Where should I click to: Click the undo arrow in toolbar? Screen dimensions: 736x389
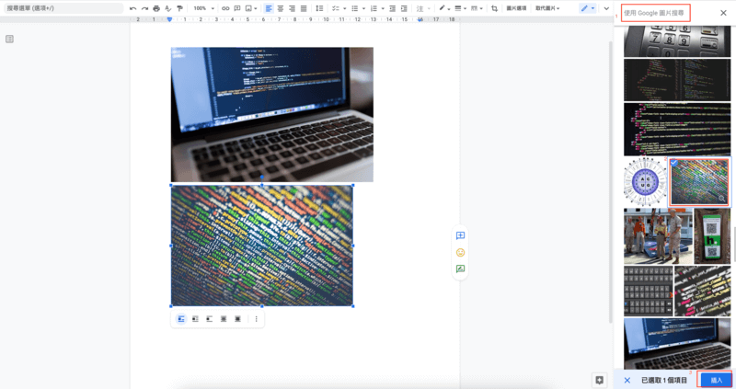pyautogui.click(x=132, y=8)
